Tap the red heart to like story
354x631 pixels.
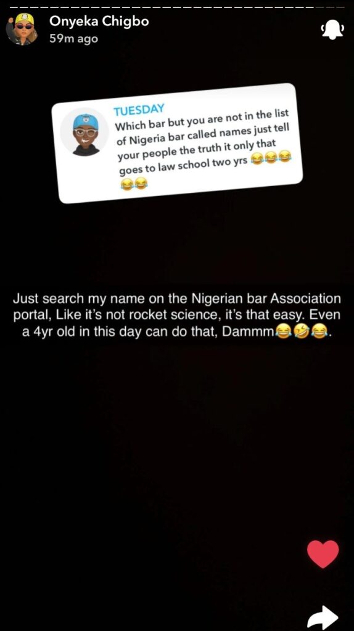323,554
